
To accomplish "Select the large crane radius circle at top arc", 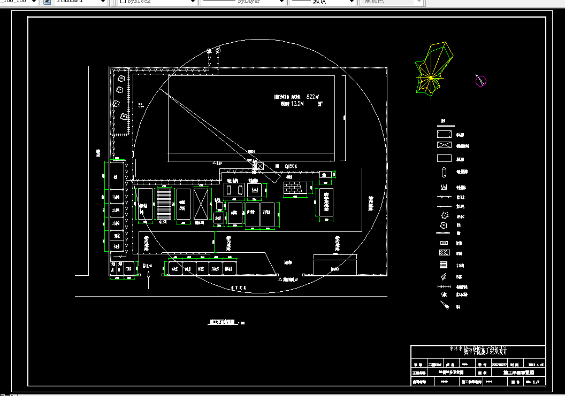I will click(260, 40).
